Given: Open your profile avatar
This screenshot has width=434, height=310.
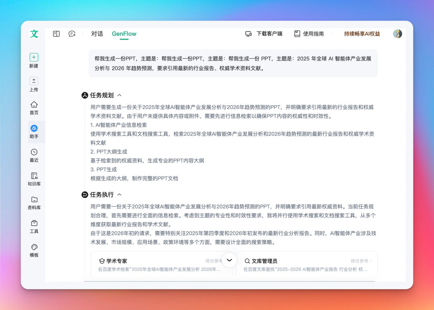Looking at the screenshot, I should coord(397,34).
